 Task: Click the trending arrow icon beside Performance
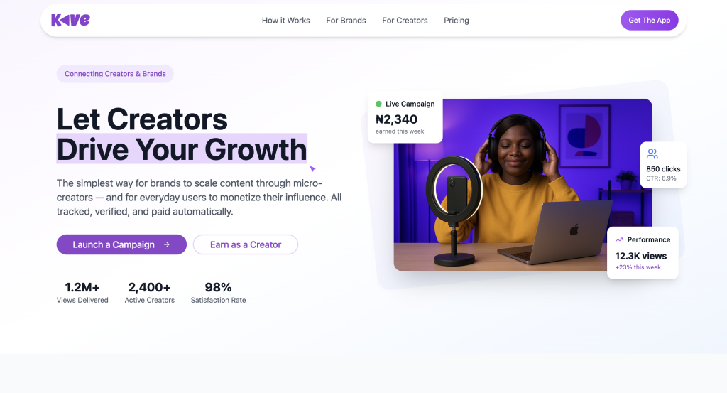[x=619, y=240]
